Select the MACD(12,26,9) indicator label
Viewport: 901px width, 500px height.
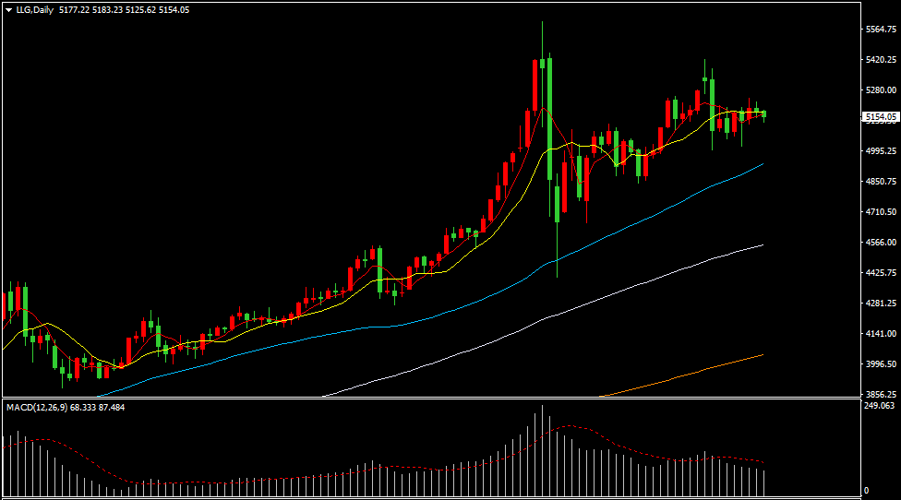point(37,407)
